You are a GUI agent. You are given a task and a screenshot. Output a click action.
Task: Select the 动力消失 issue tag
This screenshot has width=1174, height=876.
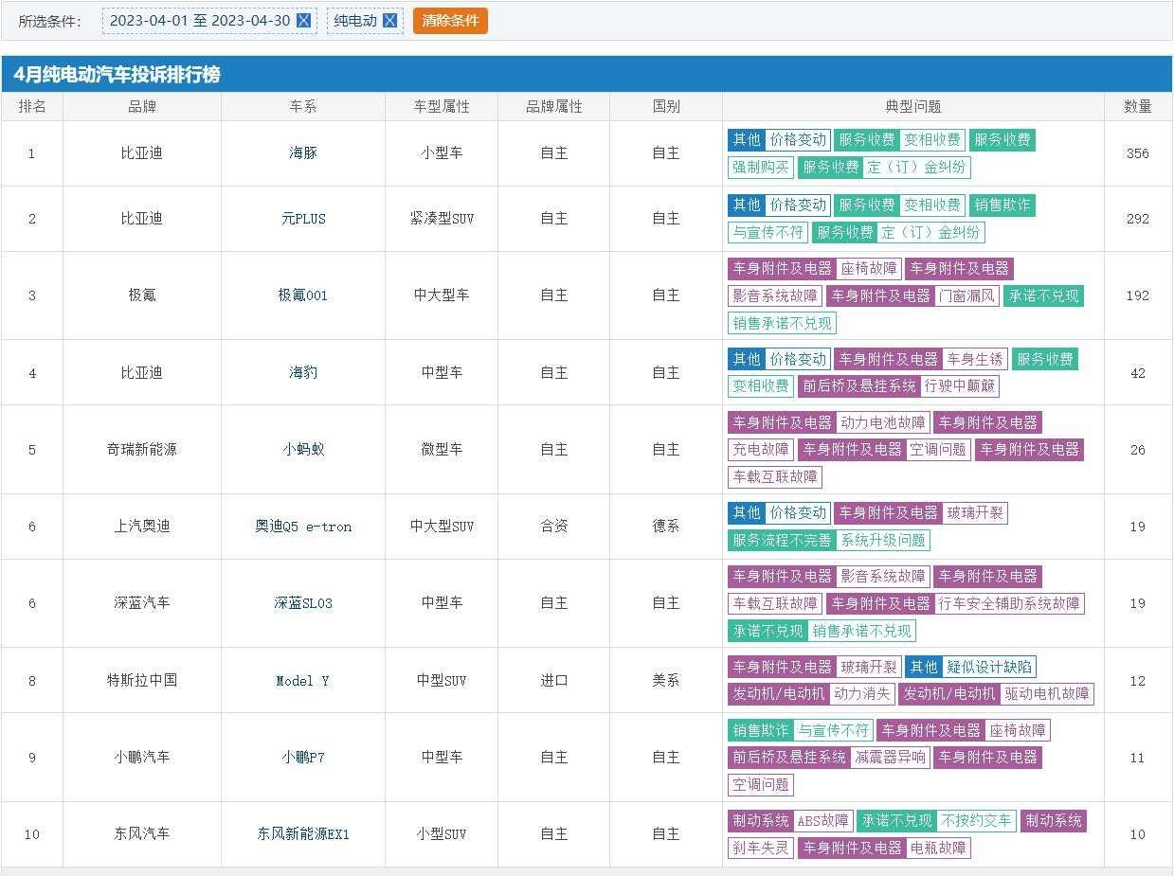[x=861, y=694]
